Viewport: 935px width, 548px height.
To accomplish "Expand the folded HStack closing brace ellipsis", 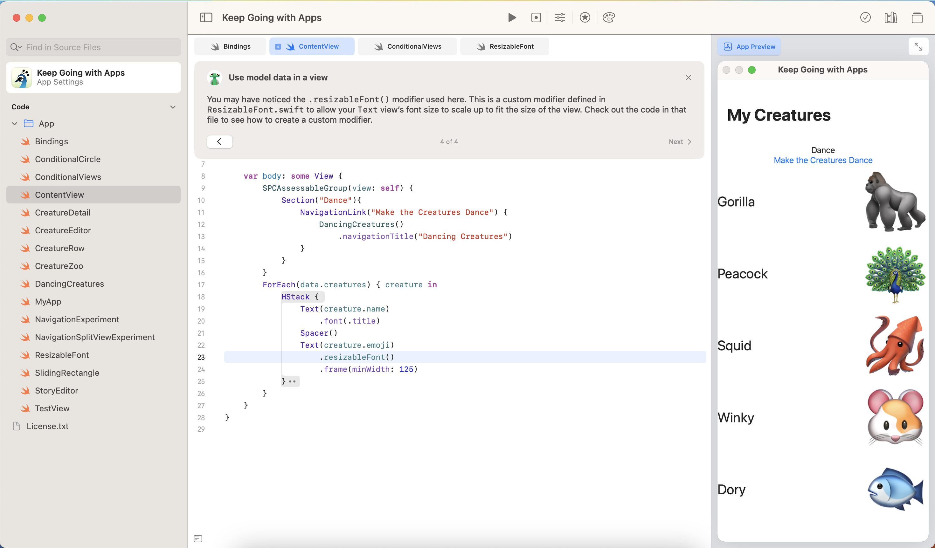I will [x=292, y=381].
